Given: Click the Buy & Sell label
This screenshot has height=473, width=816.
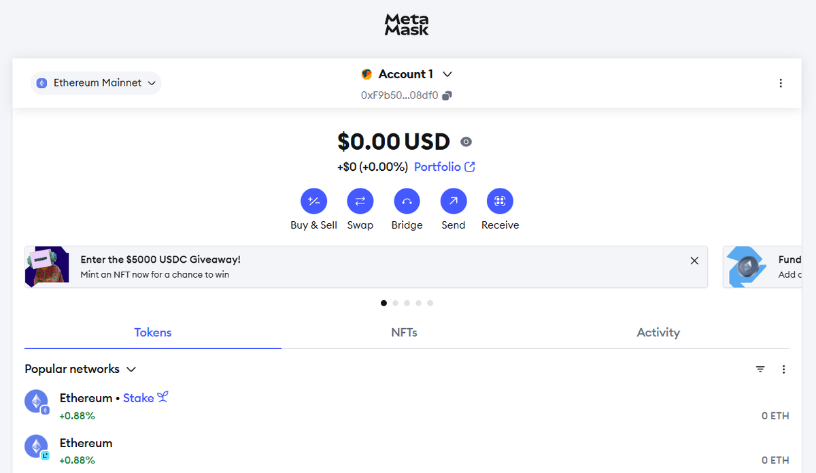Looking at the screenshot, I should click(x=313, y=225).
